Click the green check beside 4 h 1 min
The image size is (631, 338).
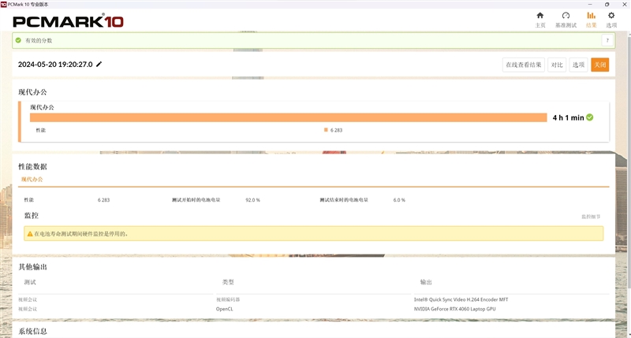click(589, 117)
